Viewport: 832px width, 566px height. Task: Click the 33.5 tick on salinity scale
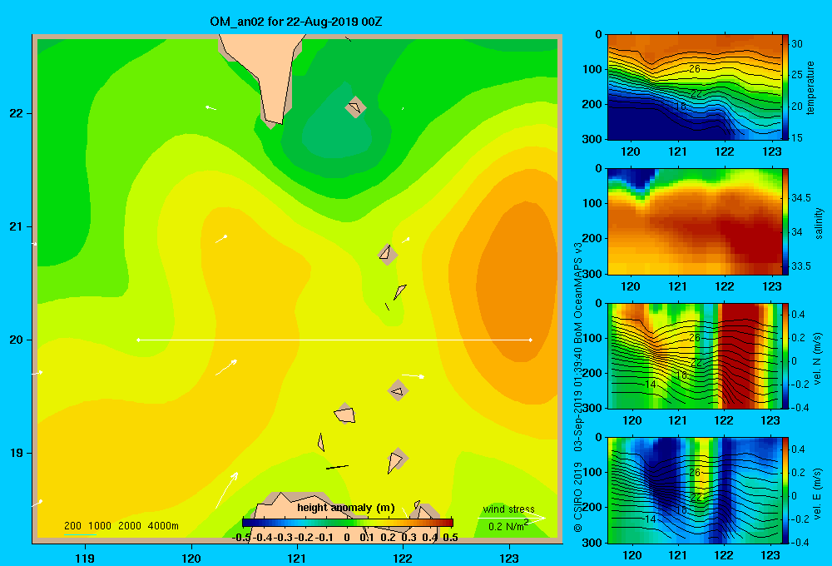(801, 266)
